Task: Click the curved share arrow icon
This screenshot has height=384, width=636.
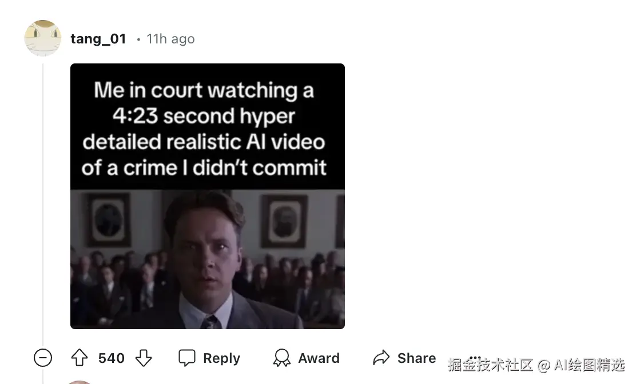Action: (381, 358)
